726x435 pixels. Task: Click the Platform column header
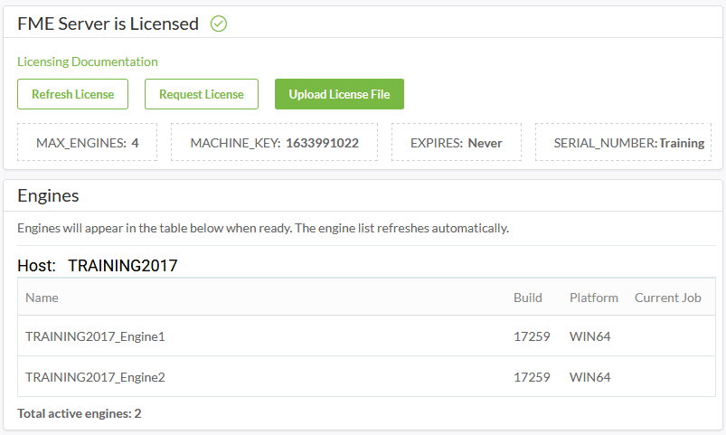594,298
